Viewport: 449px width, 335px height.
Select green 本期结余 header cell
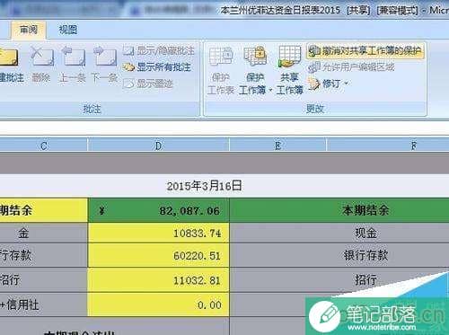[339, 210]
